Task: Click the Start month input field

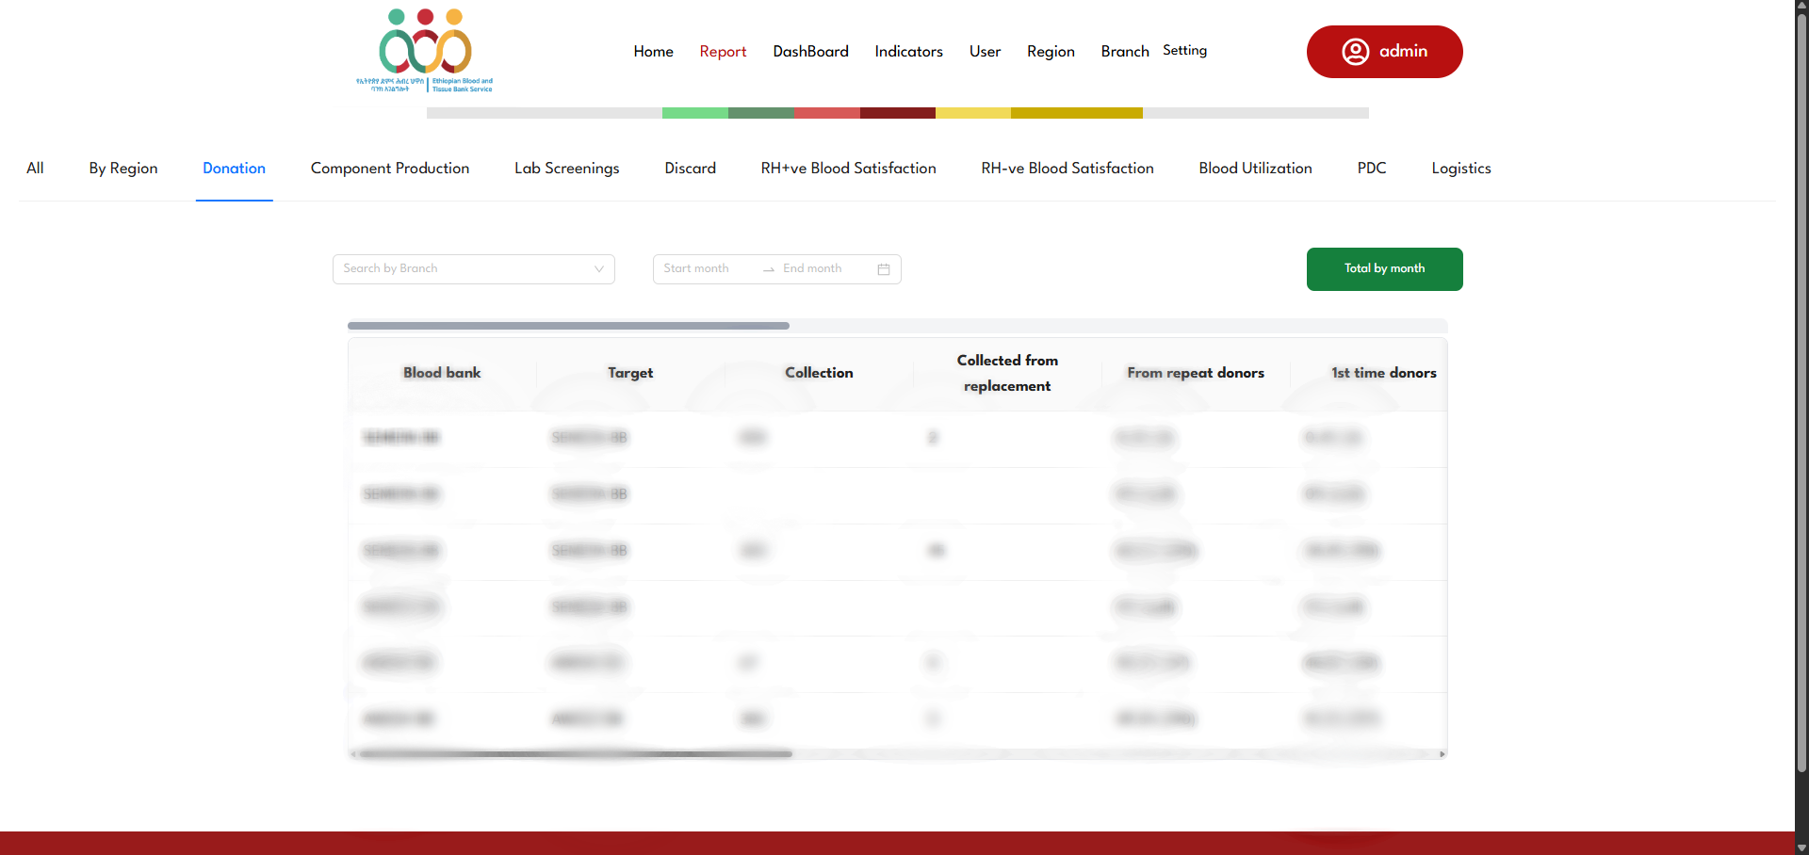Action: 702,269
